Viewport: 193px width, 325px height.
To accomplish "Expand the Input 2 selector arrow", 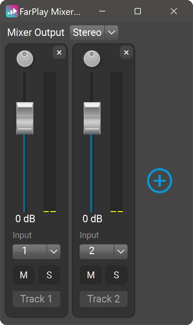I will 121,251.
